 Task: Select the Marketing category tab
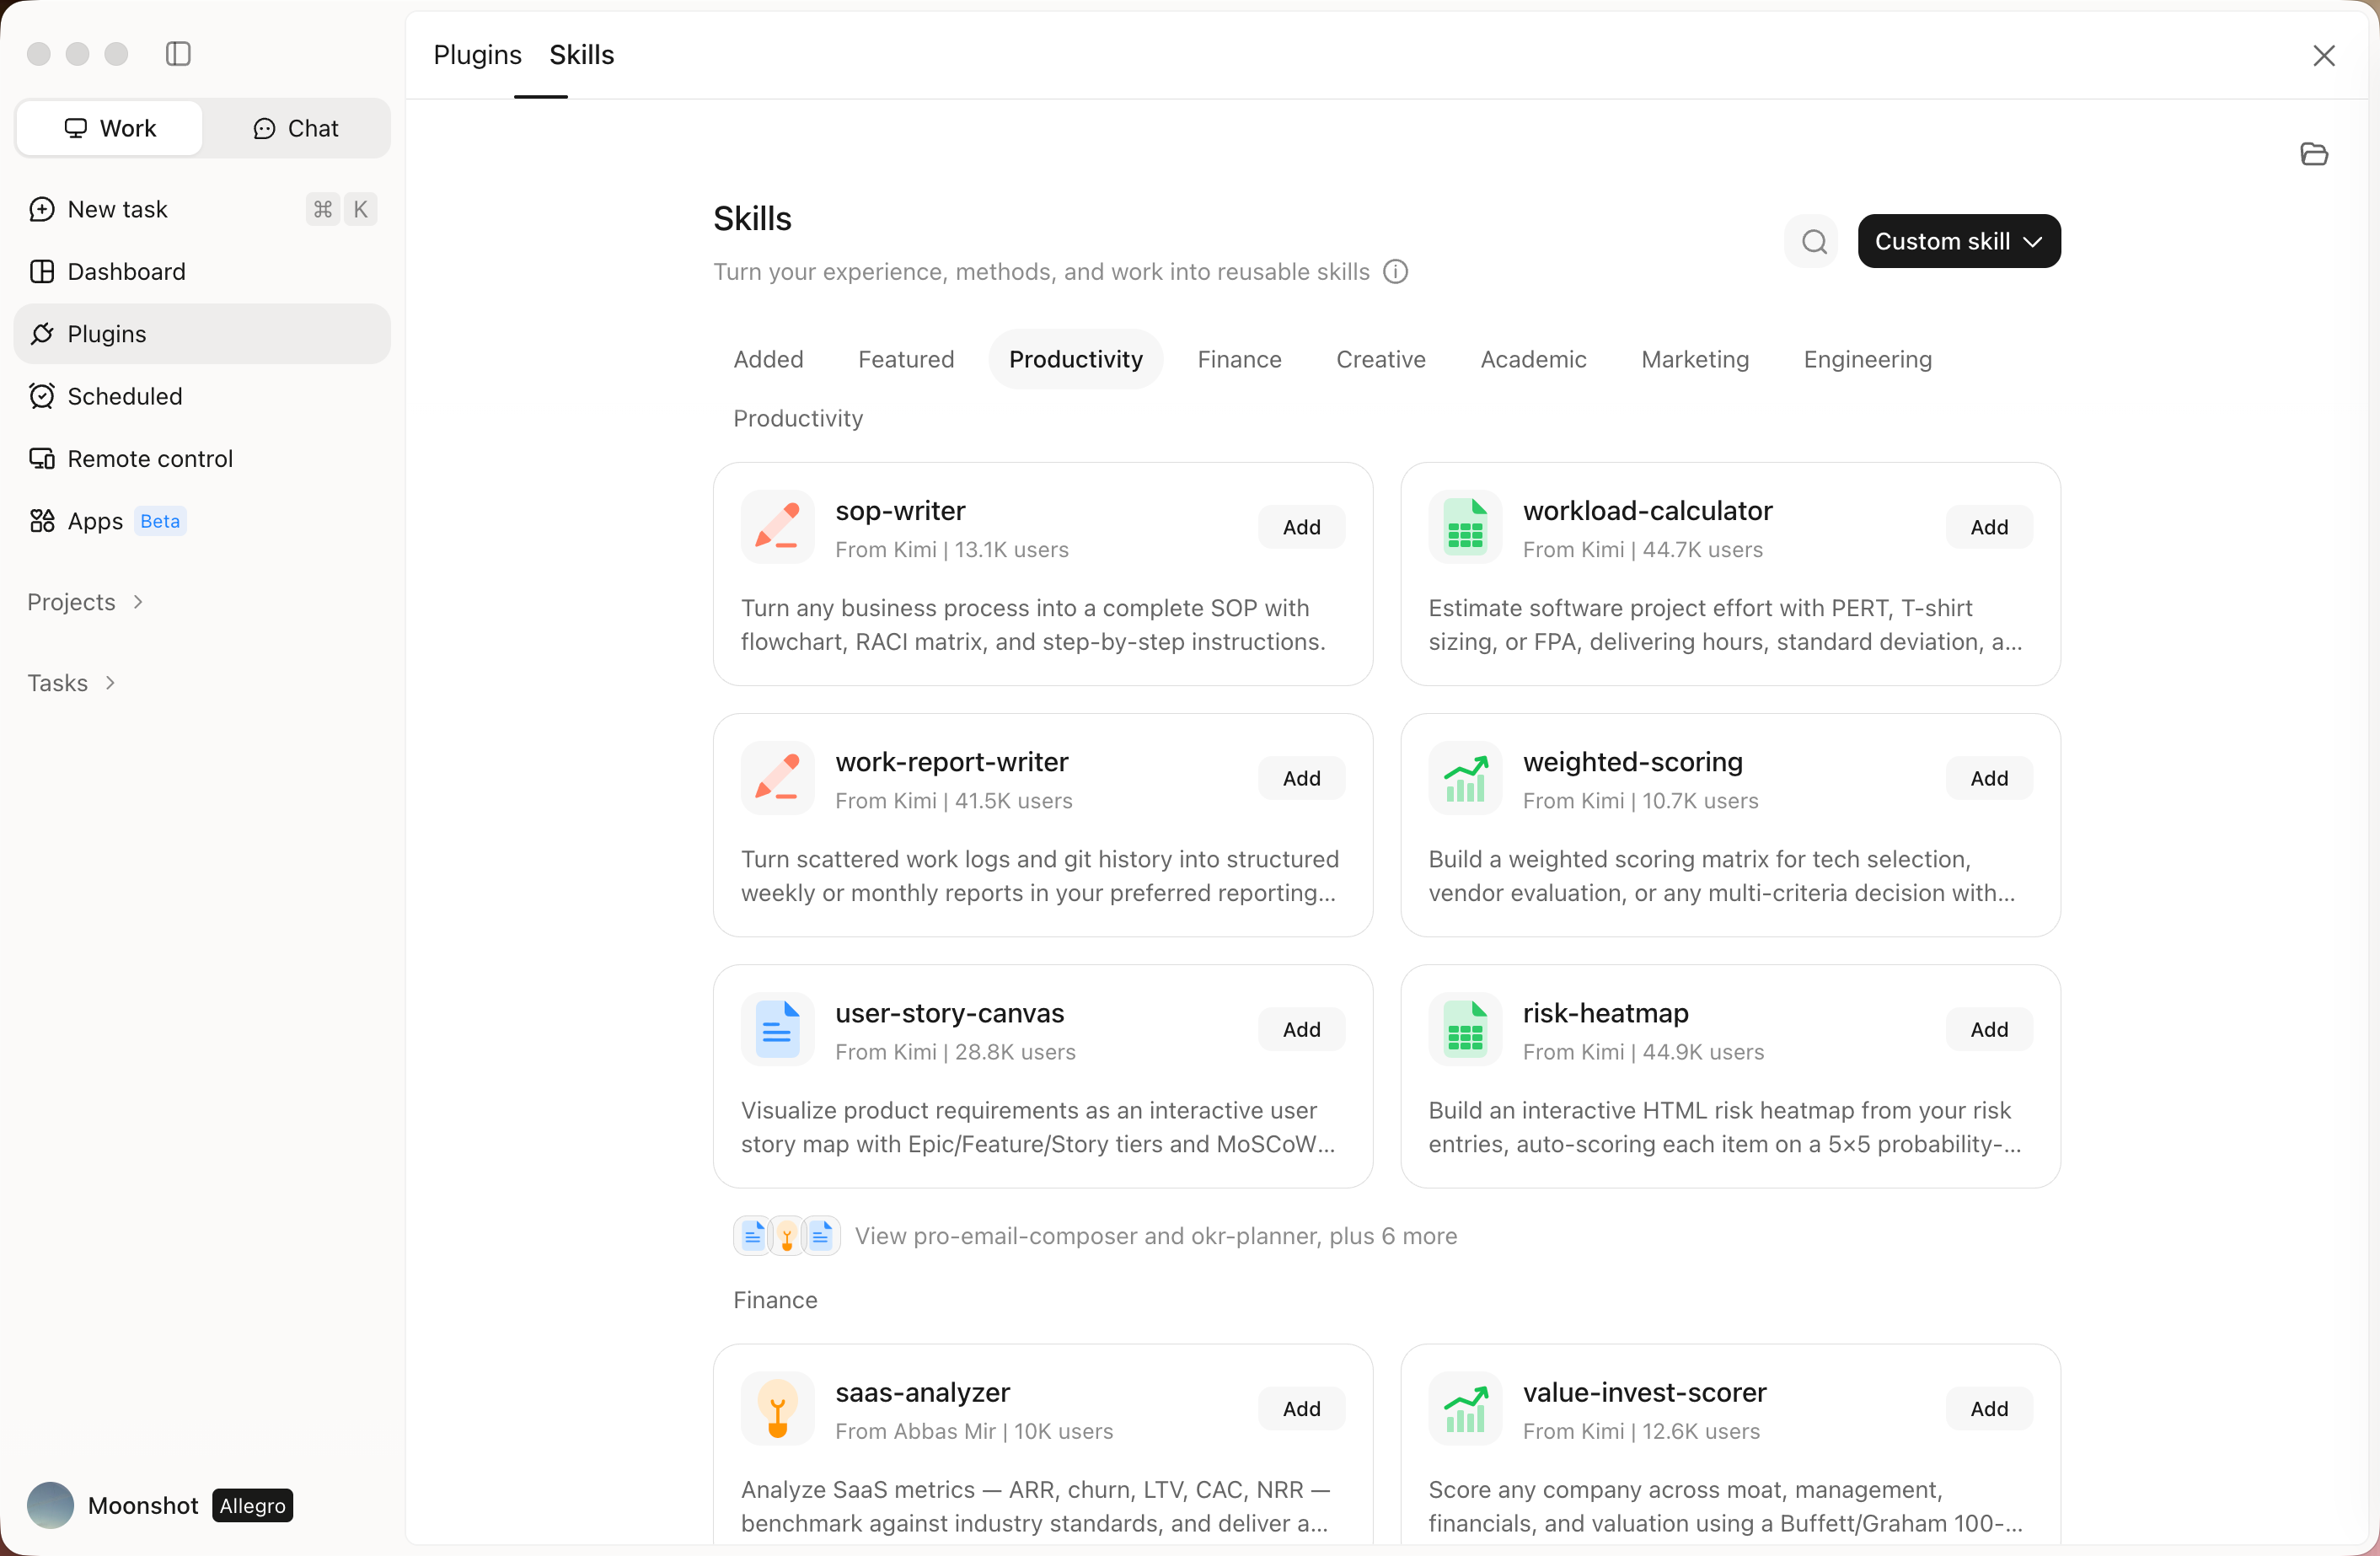1695,359
